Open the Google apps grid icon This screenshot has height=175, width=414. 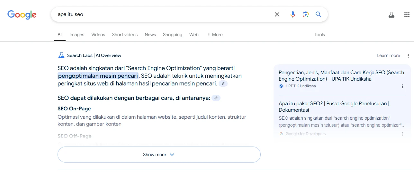click(407, 14)
